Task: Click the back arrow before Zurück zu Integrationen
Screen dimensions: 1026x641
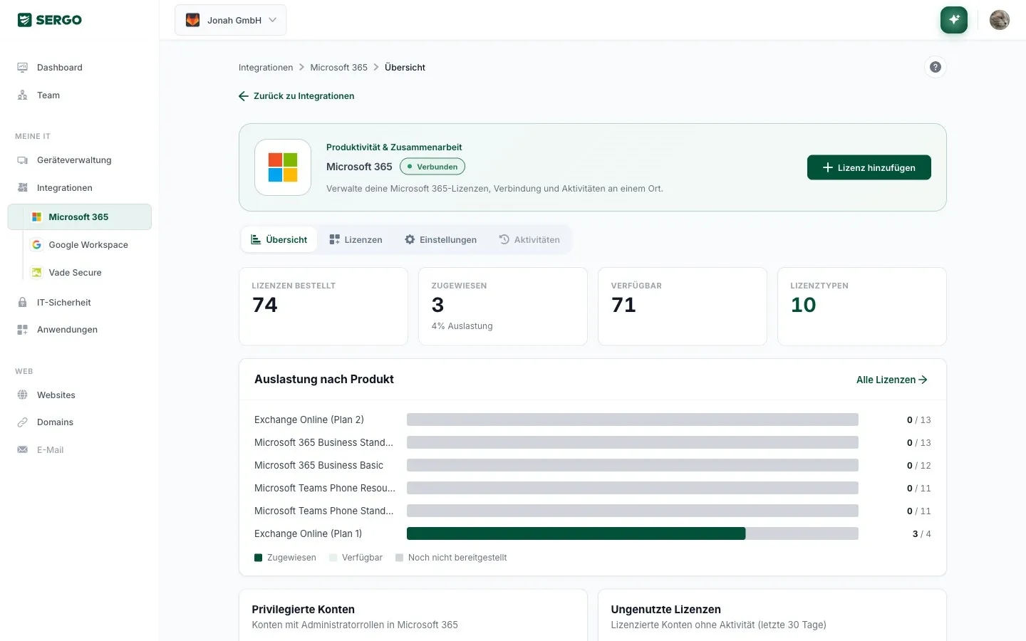Action: (244, 96)
